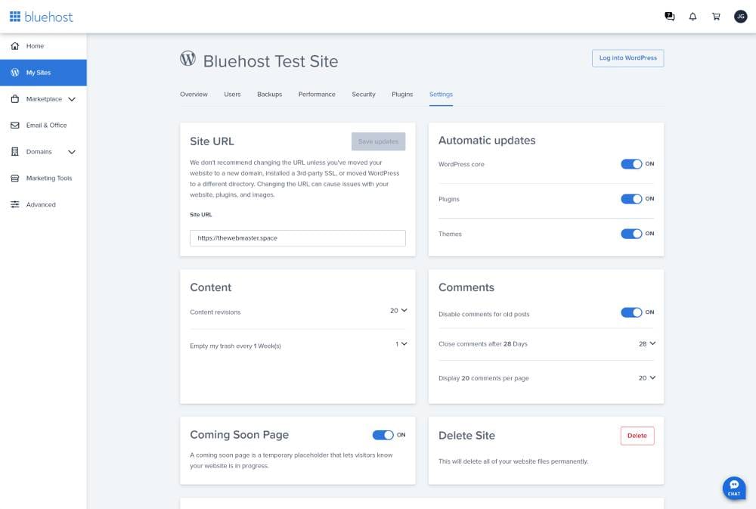Expand the Marketplace sidebar menu
Screen dimensions: 756x509
click(x=72, y=98)
